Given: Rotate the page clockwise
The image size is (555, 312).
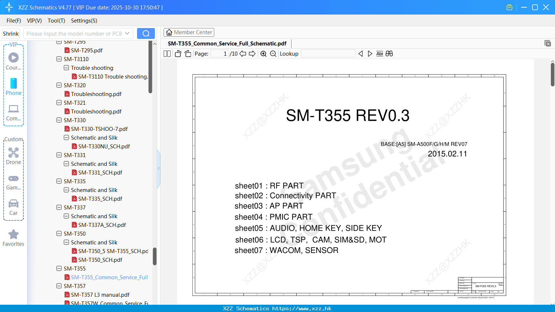Looking at the screenshot, I should click(188, 54).
